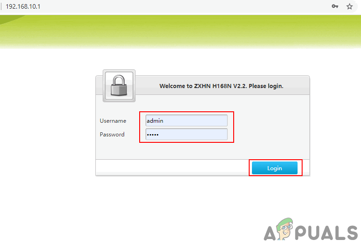Bookmark this page with the star icon
Image resolution: width=361 pixels, height=245 pixels.
[x=350, y=6]
